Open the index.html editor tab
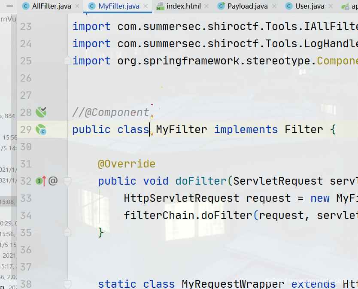The width and height of the screenshot is (358, 289). (184, 6)
